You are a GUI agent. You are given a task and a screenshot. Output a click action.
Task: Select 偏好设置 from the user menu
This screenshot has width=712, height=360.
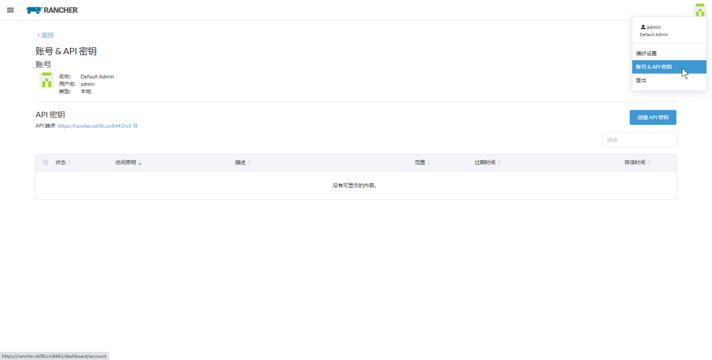(x=646, y=53)
